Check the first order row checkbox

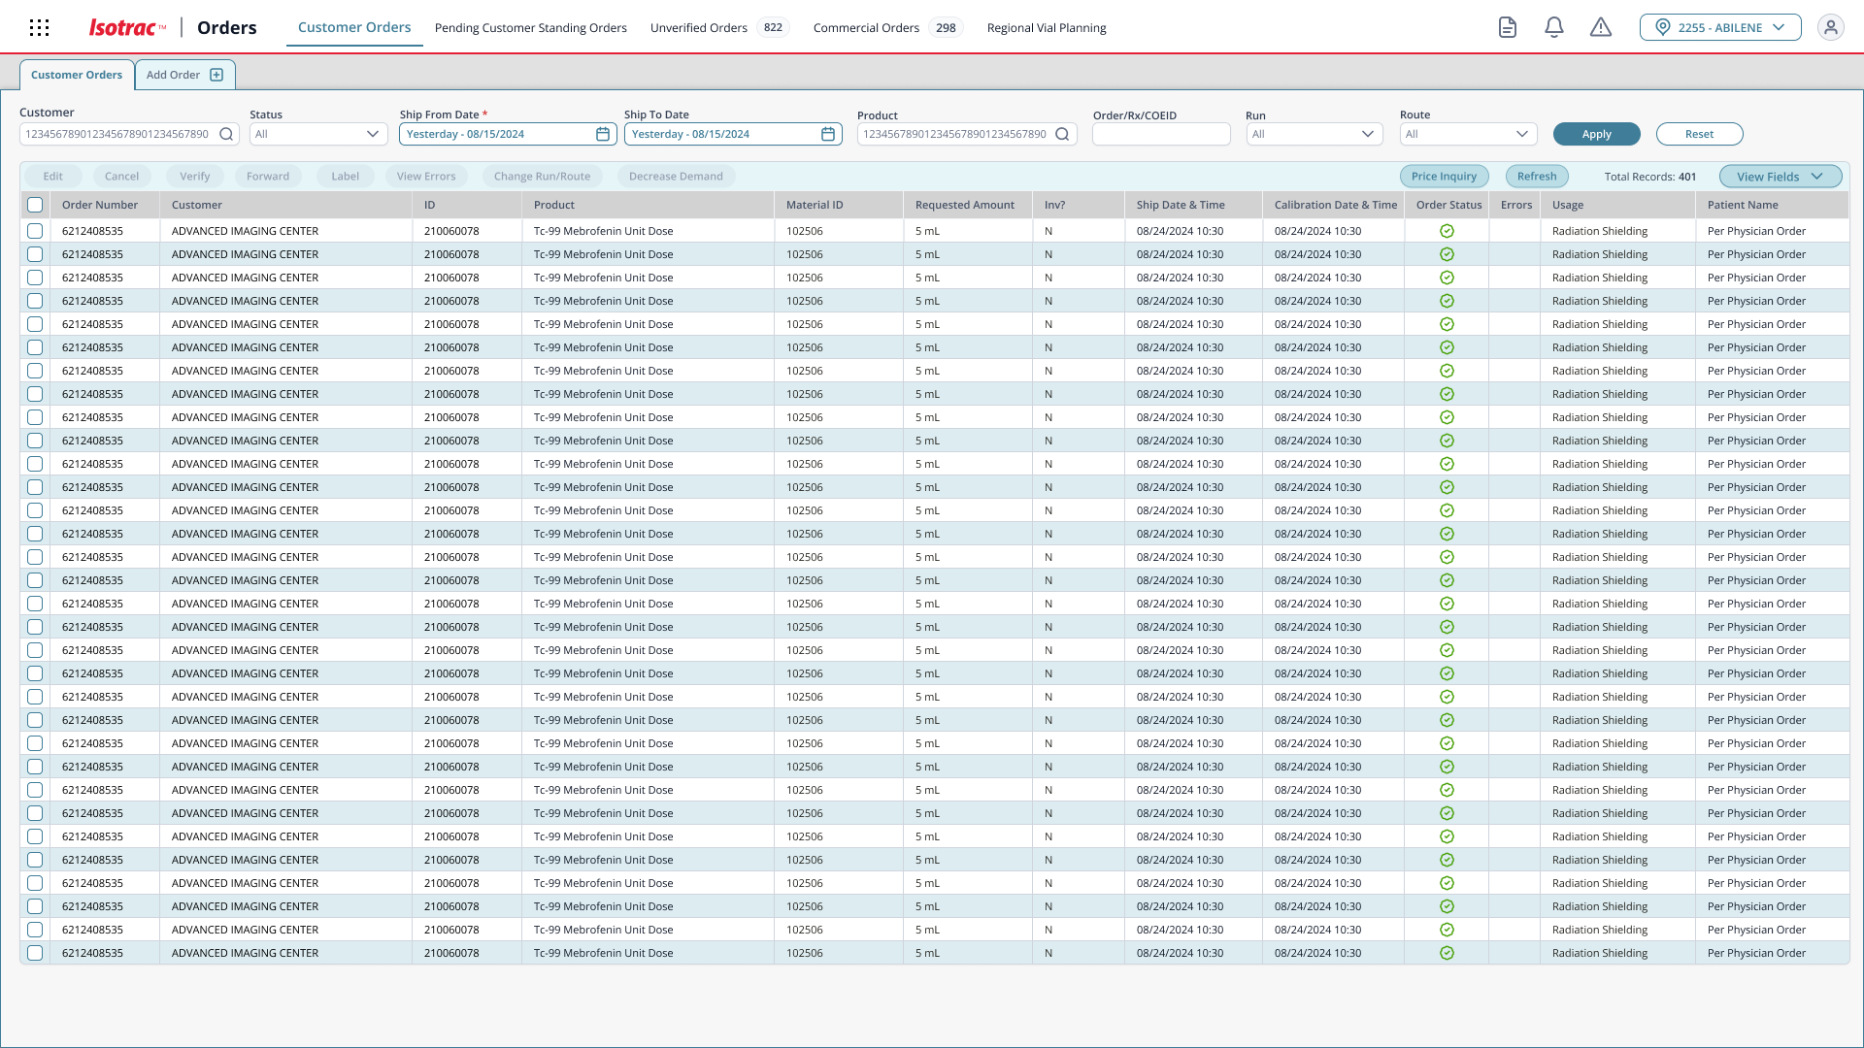[x=35, y=231]
